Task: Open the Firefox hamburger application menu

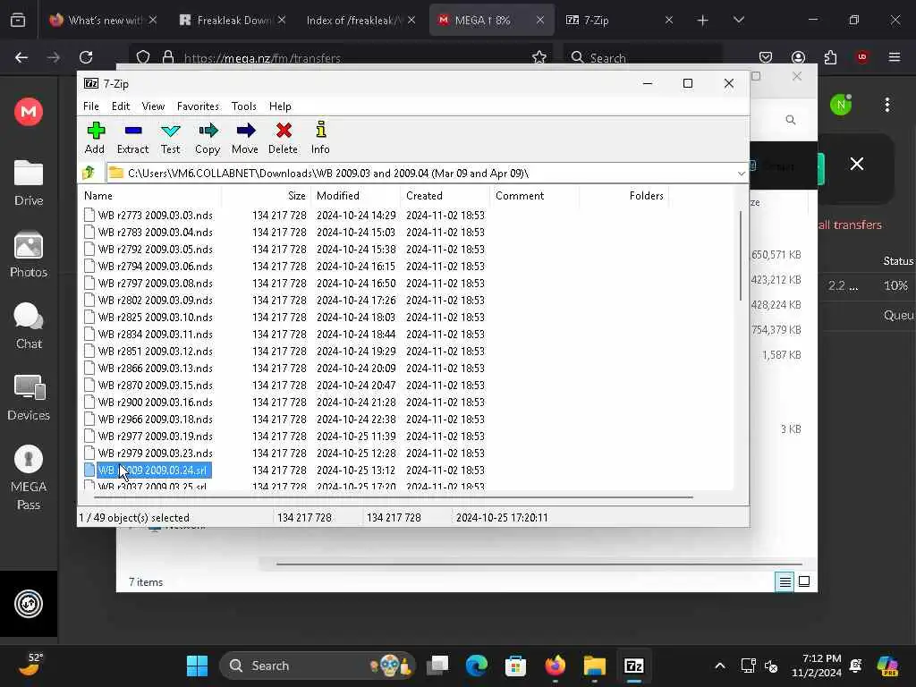Action: pos(895,57)
